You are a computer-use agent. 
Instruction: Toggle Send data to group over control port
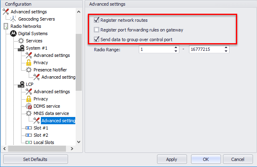point(96,40)
